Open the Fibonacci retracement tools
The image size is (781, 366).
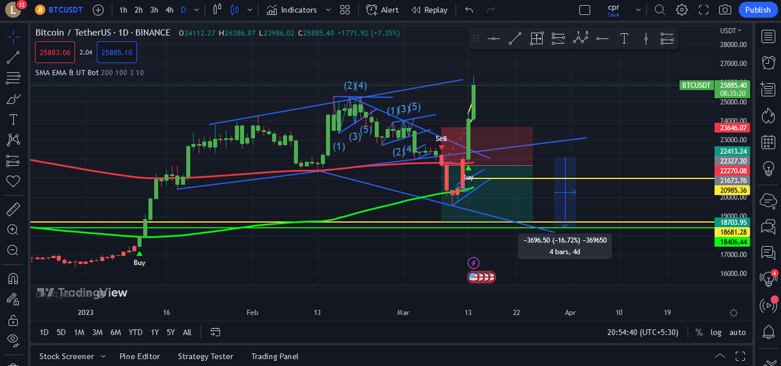click(12, 78)
